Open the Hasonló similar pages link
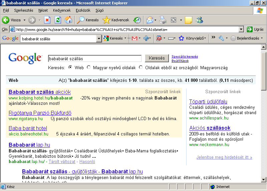This screenshot has width=267, height=191. click(x=87, y=161)
